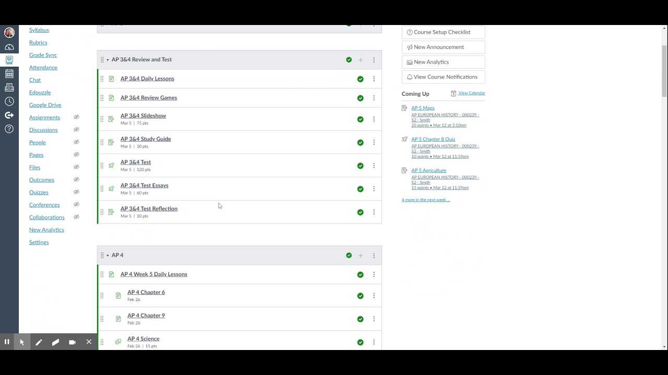Open the Courses icon in global sidebar
Screen dimensions: 668x375
pos(9,60)
